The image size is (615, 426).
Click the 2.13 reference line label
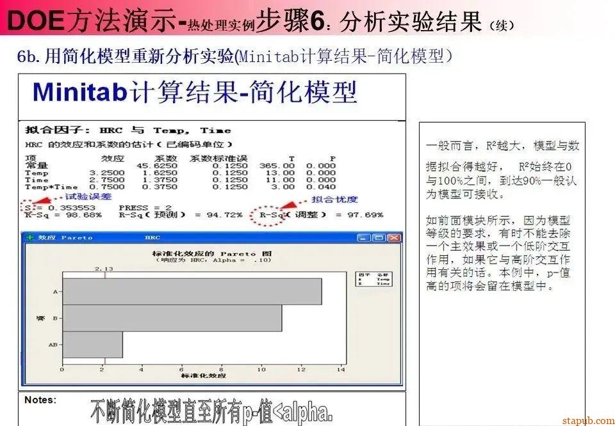(x=104, y=269)
